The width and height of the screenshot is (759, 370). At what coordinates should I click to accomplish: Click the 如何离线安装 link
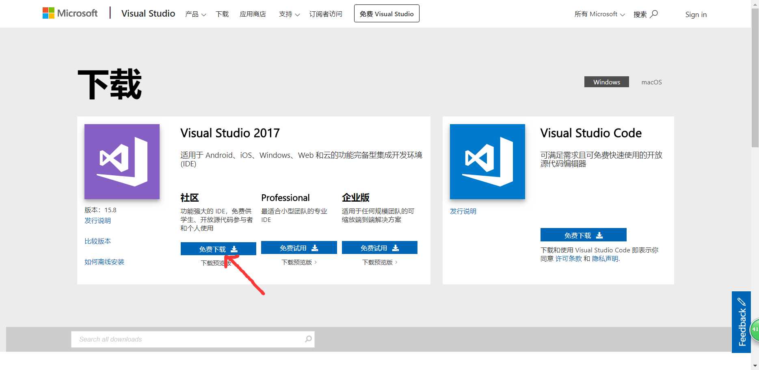[x=104, y=262]
